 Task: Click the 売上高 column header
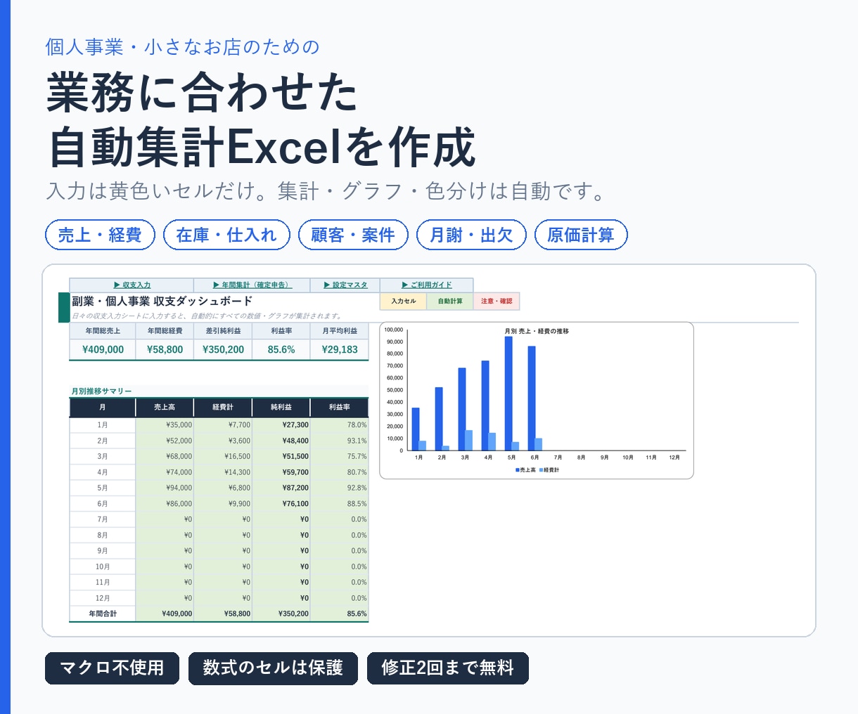(165, 407)
